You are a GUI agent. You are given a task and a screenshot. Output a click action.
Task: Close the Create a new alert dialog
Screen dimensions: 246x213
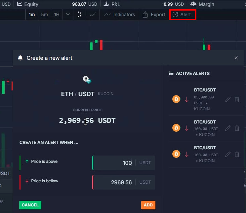coord(236,58)
